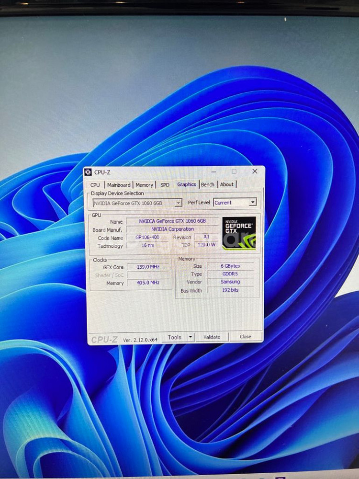Click the 192 bits bus width value
359x479 pixels.
pos(230,290)
